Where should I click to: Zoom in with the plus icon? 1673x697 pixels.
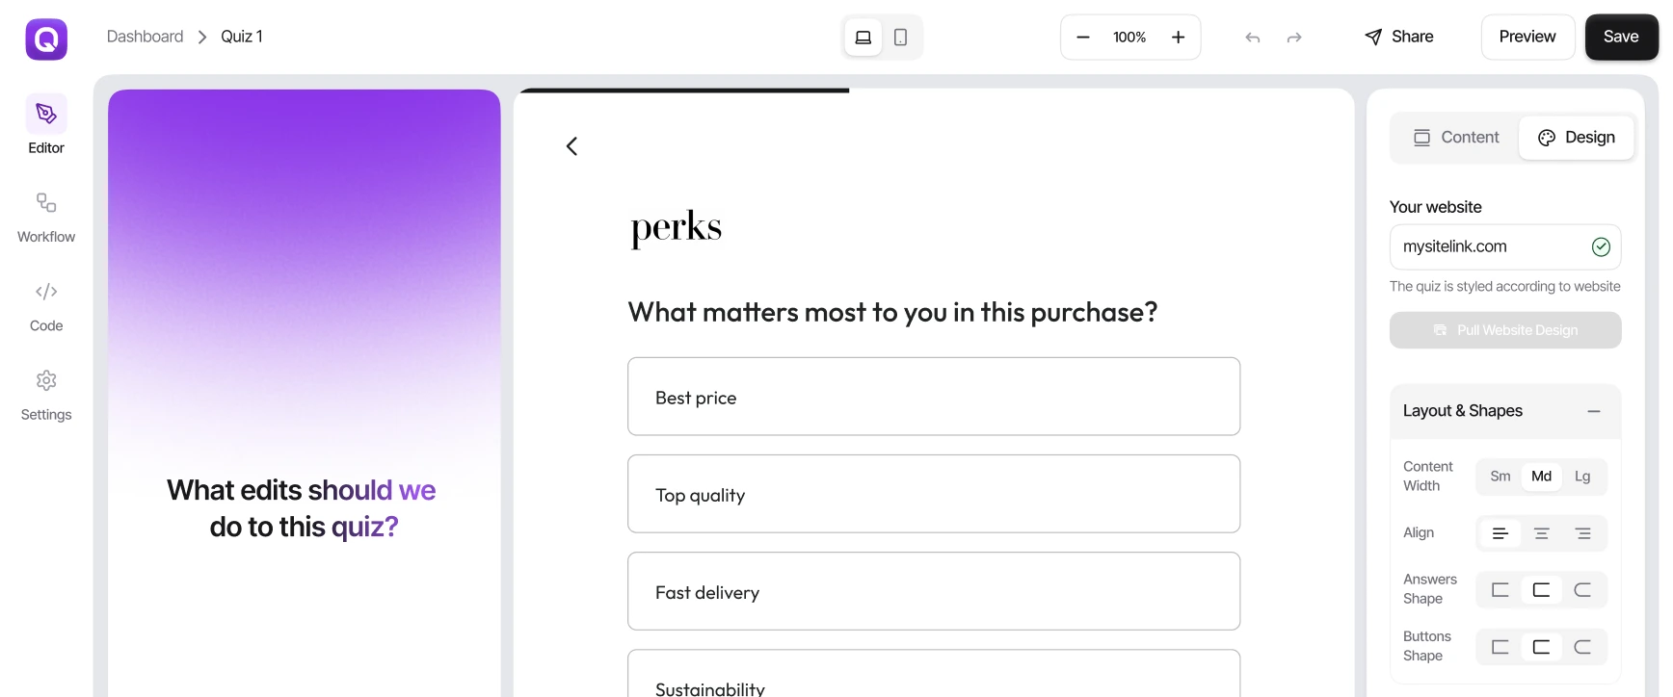[x=1178, y=38]
